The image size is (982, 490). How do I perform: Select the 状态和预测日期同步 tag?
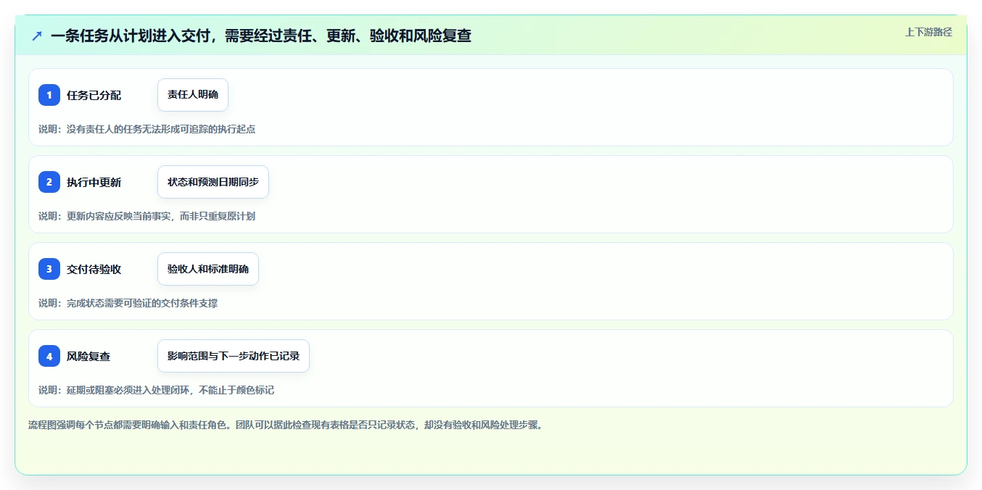pyautogui.click(x=213, y=182)
